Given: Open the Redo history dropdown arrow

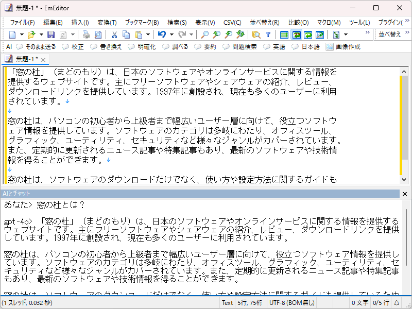Looking at the screenshot, I should pos(191,35).
